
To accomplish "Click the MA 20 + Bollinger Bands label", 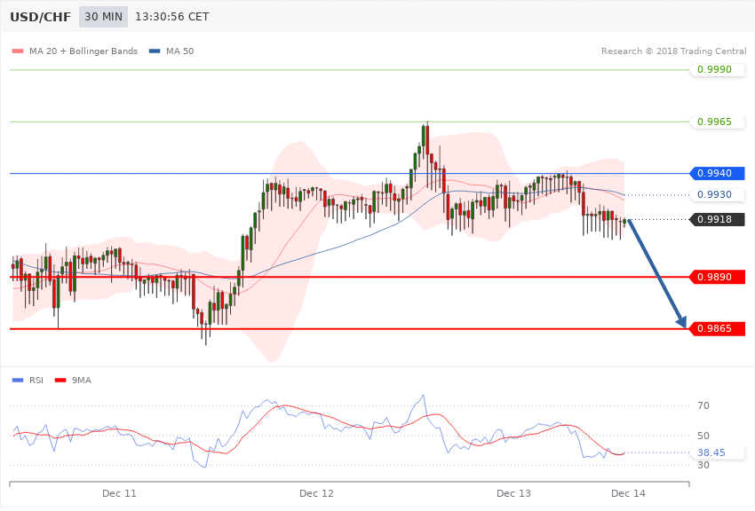I will tap(83, 51).
